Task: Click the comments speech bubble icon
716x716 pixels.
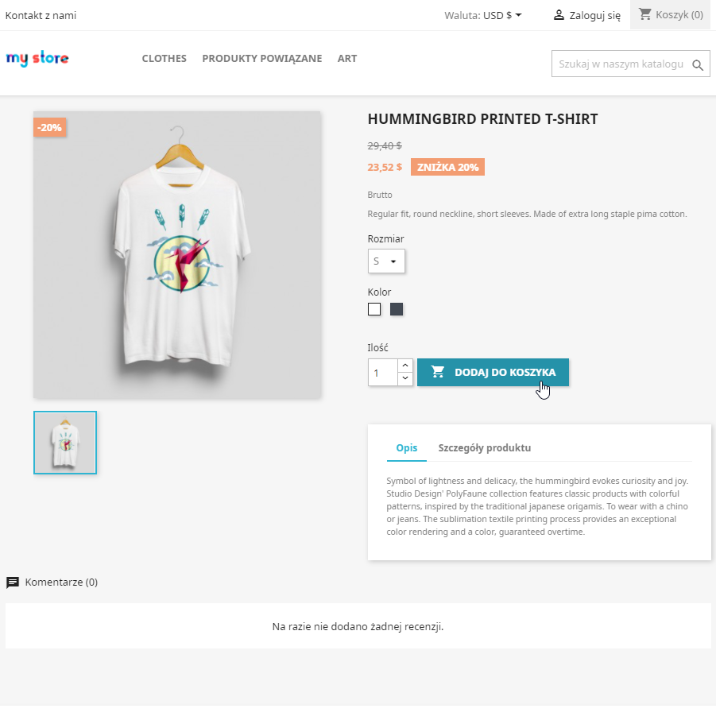Action: [x=13, y=582]
